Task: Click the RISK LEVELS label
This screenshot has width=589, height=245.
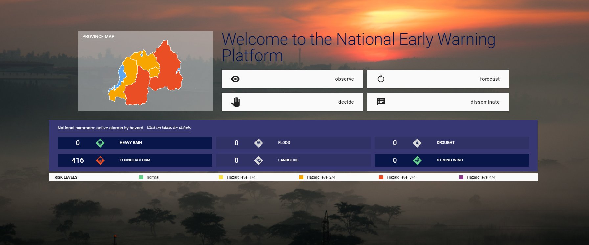Action: point(66,177)
